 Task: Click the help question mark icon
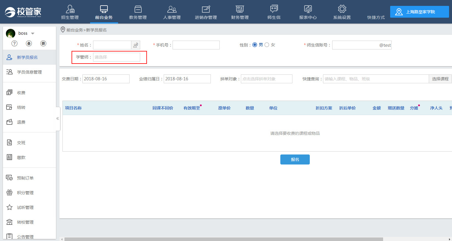click(14, 44)
